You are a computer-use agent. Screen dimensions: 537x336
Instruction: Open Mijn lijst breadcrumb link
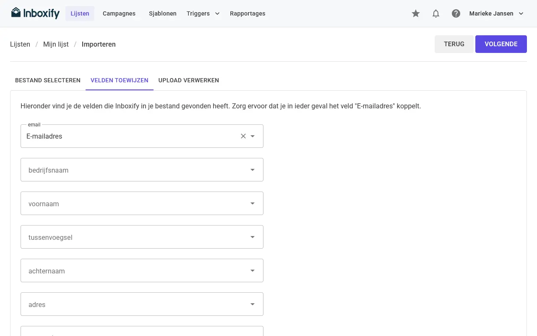(56, 44)
